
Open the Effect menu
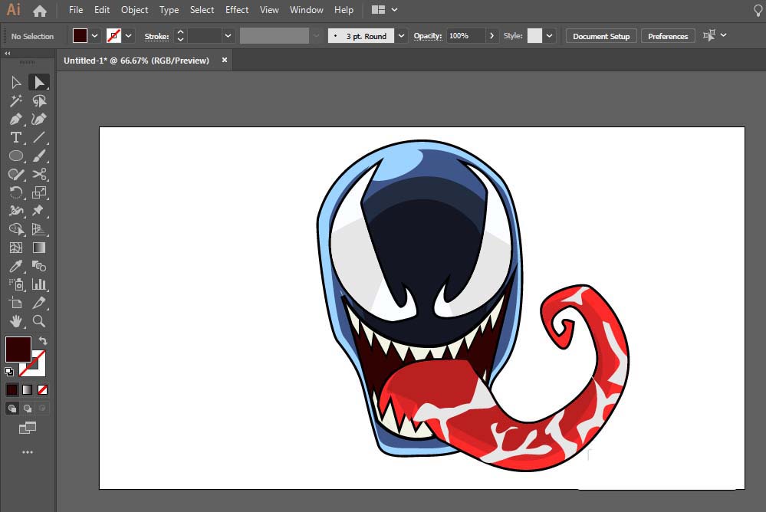(x=237, y=10)
